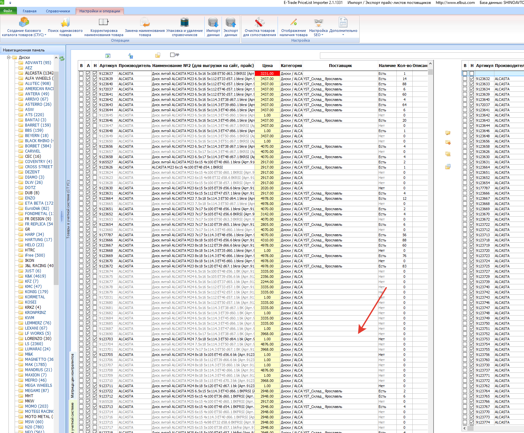Switch to the Справочники tab

click(x=58, y=11)
